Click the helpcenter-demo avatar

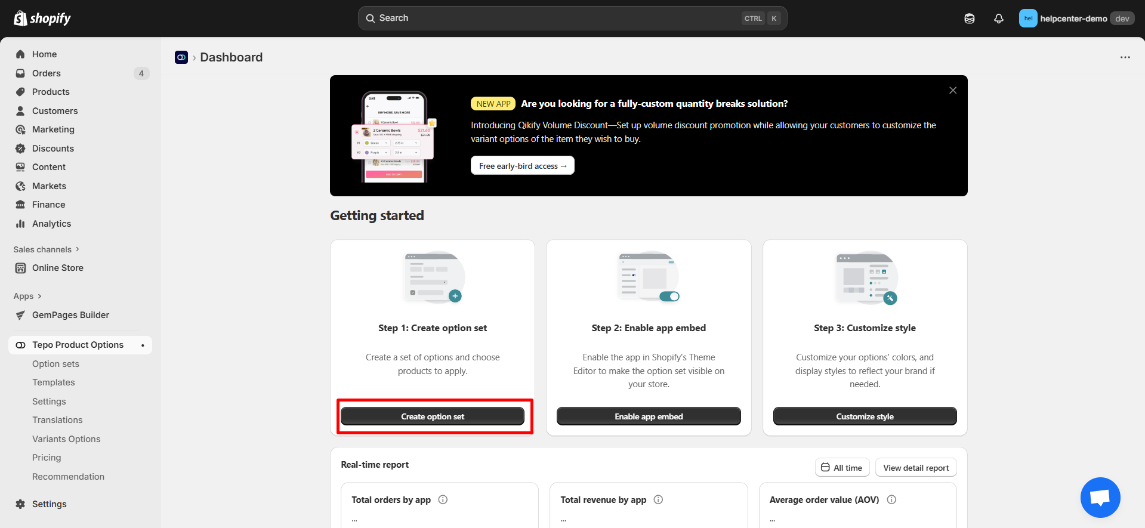click(x=1028, y=18)
